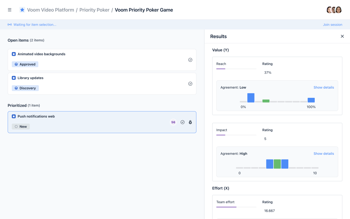
Task: Open the hamburger navigation menu
Action: (10, 10)
